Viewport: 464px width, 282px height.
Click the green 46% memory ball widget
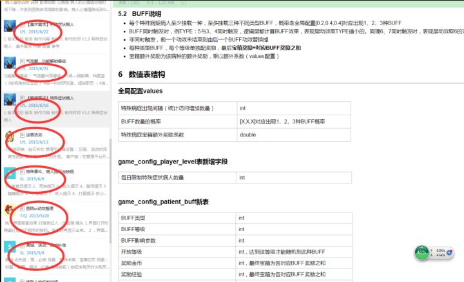[x=421, y=253]
